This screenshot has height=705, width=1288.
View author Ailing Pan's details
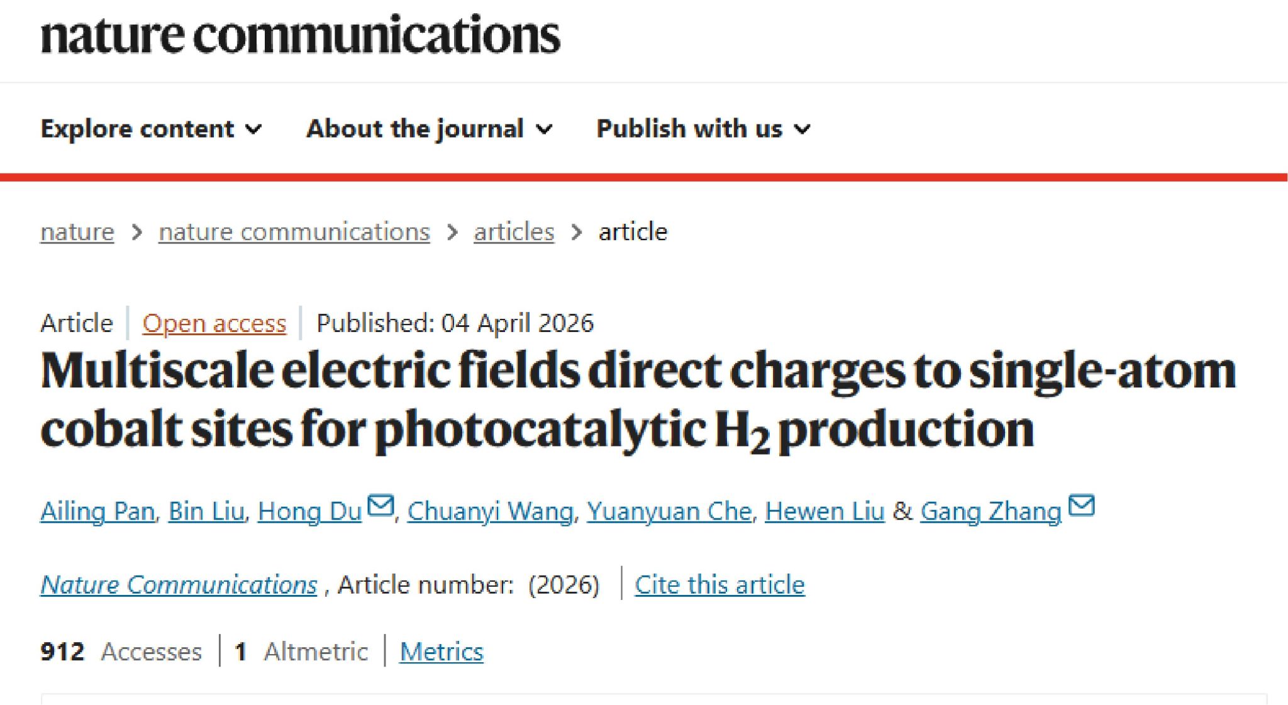[x=97, y=511]
